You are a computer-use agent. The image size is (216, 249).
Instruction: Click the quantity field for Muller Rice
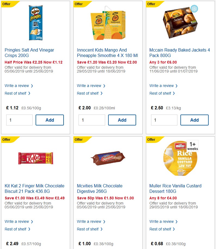tap(164, 248)
